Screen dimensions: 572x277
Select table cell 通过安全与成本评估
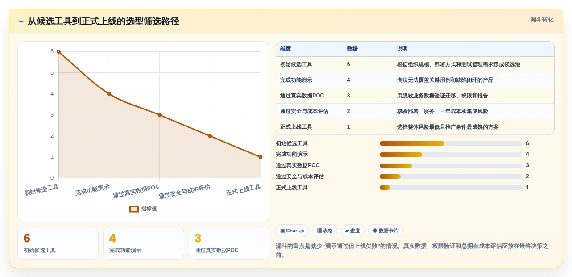point(304,111)
